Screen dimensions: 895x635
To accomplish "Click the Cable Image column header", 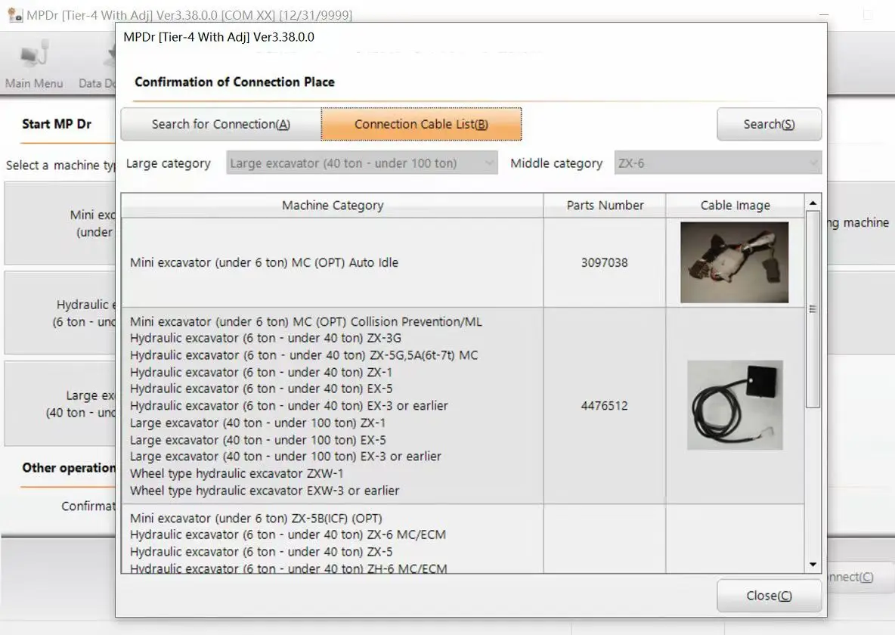I will pos(735,206).
